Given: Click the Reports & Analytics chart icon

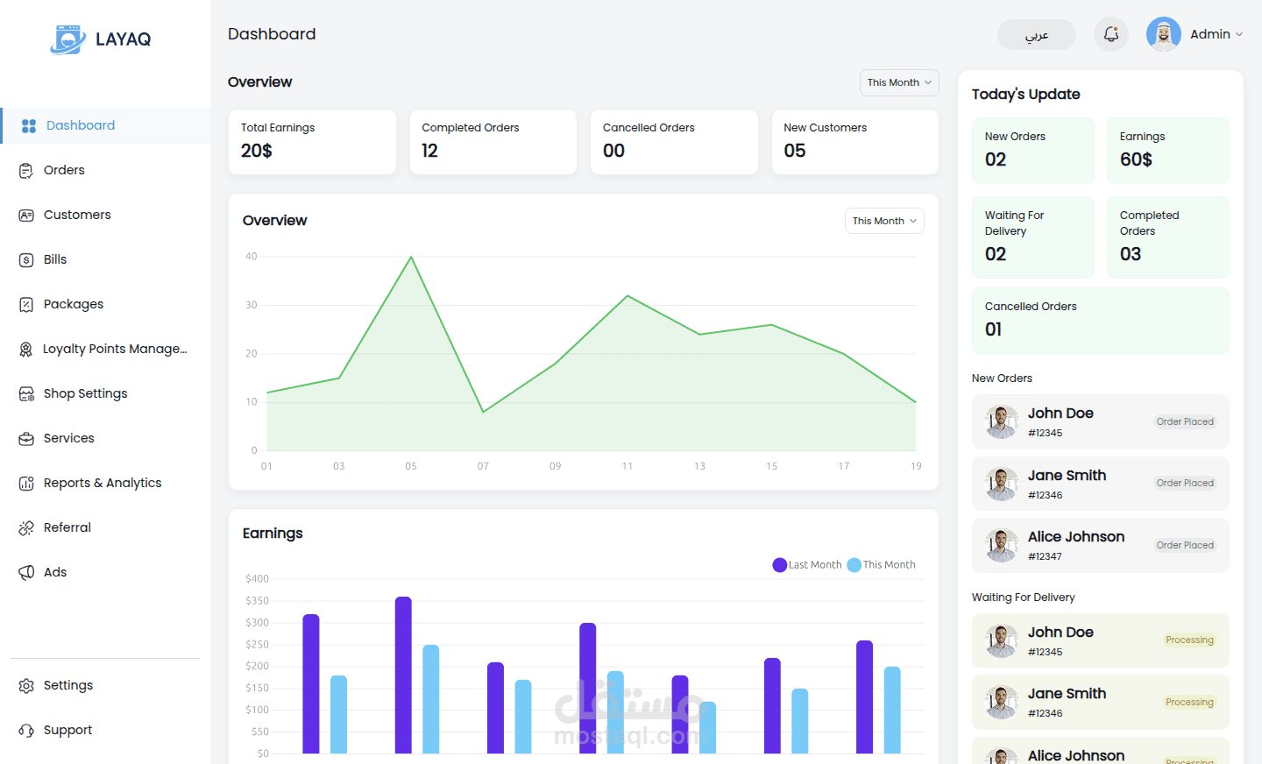Looking at the screenshot, I should point(26,484).
